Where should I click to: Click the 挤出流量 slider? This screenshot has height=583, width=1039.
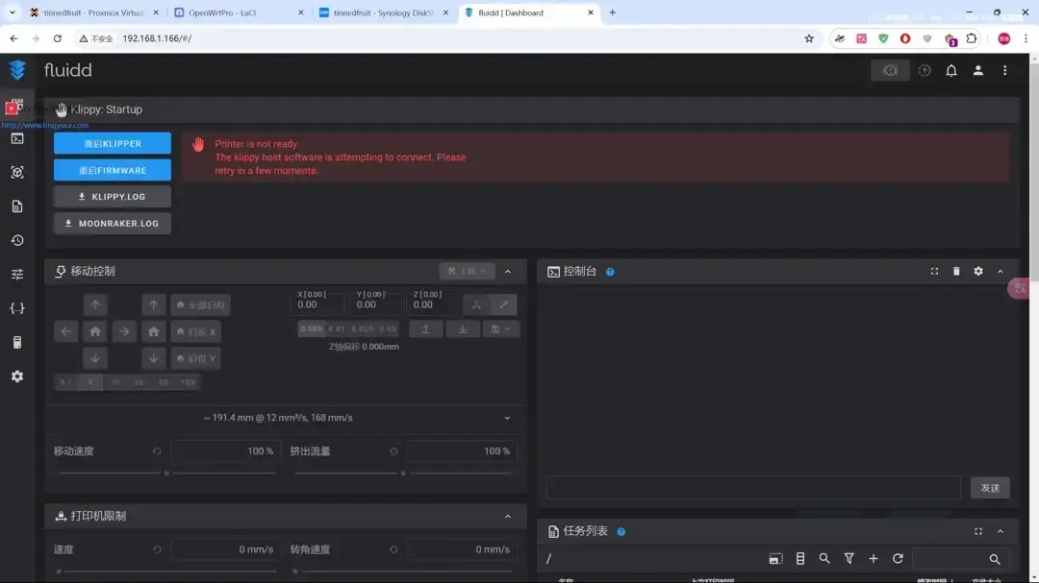(x=403, y=474)
